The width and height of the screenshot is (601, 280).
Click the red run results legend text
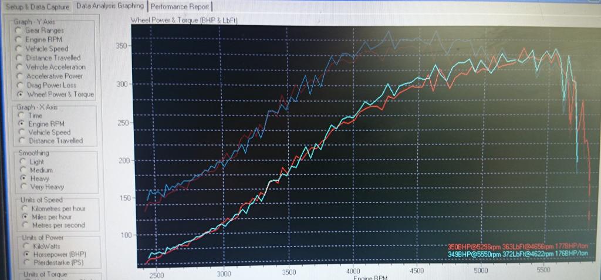(x=518, y=246)
